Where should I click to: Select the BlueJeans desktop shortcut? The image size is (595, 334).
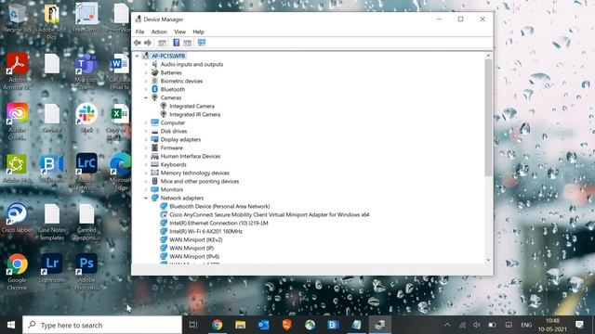point(52,169)
